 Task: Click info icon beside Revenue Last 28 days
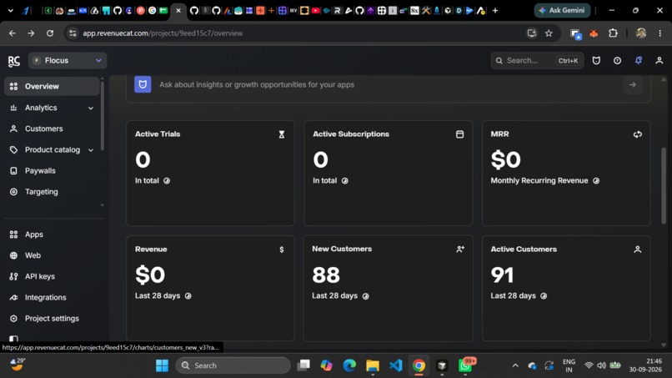188,295
